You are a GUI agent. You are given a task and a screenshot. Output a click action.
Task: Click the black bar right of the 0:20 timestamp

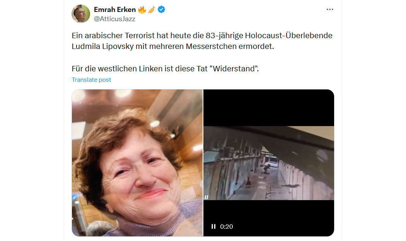coord(283,226)
